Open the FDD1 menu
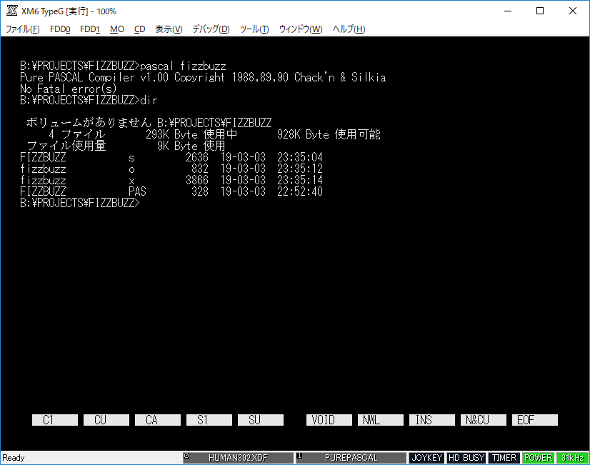590x465 pixels. click(90, 29)
